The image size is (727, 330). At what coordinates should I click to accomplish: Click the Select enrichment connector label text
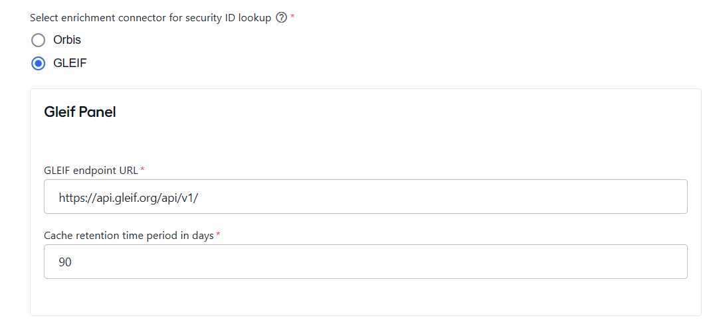tap(151, 18)
